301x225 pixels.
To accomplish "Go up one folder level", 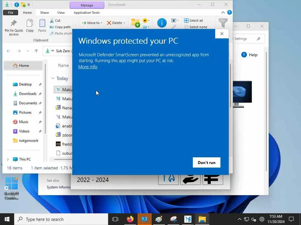I will (x=36, y=51).
